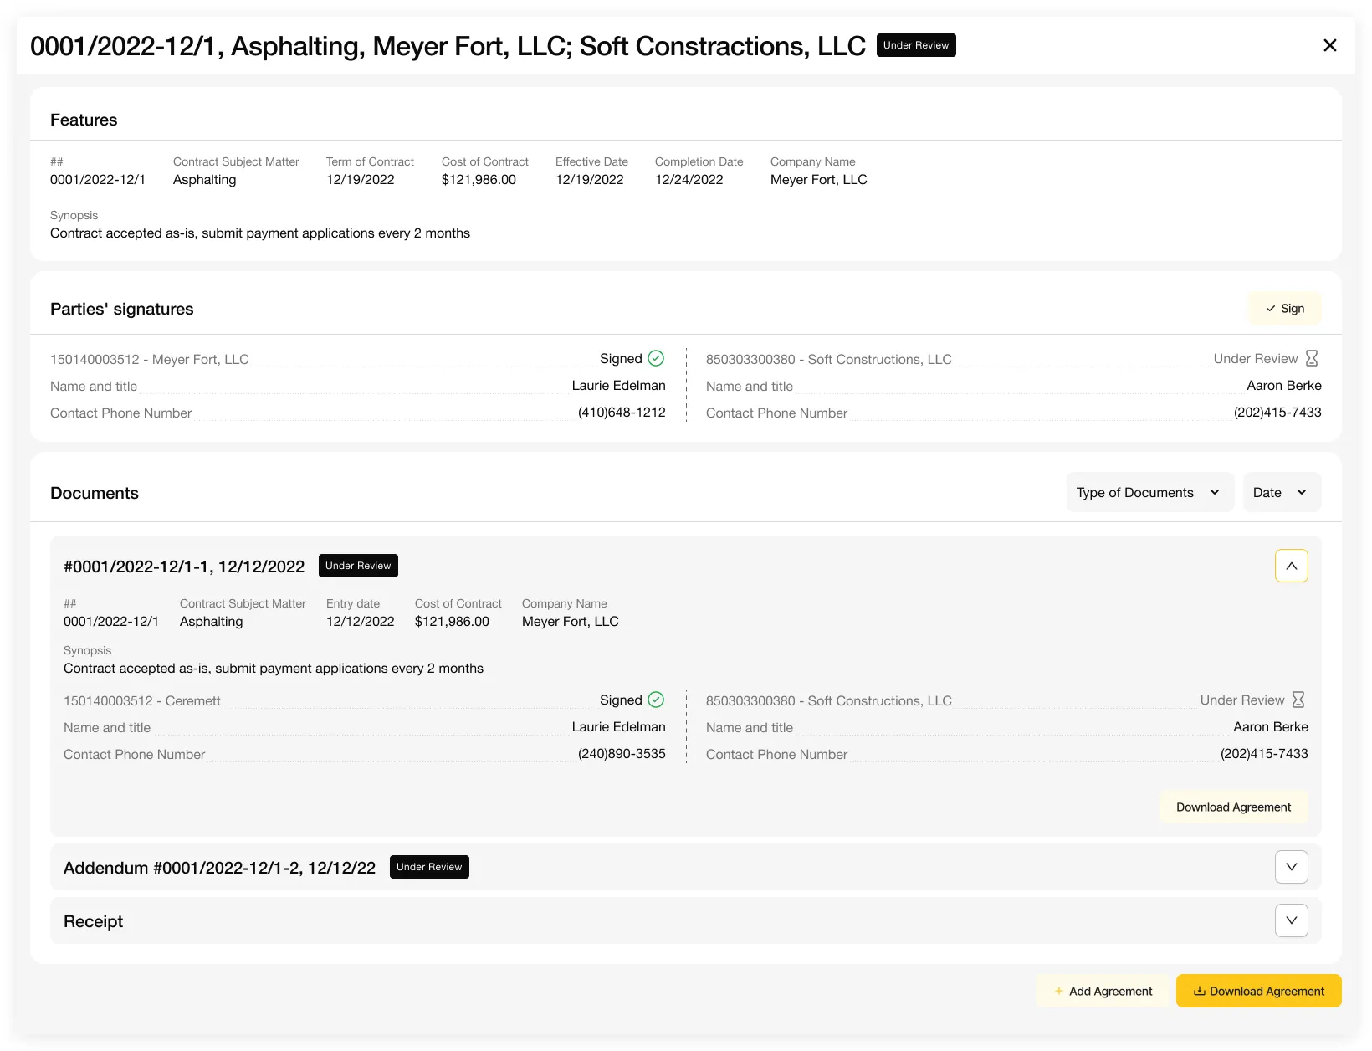
Task: Click the Receipt section title
Action: click(x=93, y=921)
